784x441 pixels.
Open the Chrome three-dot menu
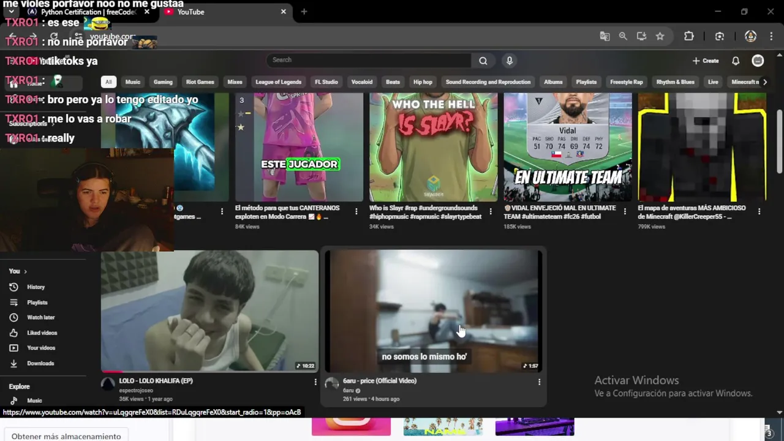pyautogui.click(x=771, y=36)
